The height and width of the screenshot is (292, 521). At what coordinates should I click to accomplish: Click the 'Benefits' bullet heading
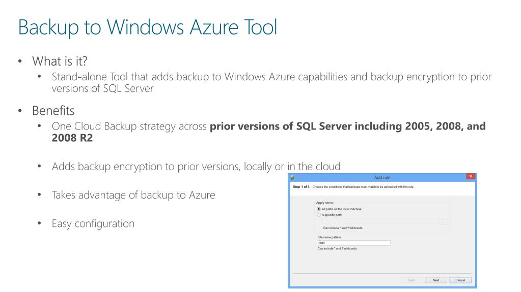(x=53, y=111)
